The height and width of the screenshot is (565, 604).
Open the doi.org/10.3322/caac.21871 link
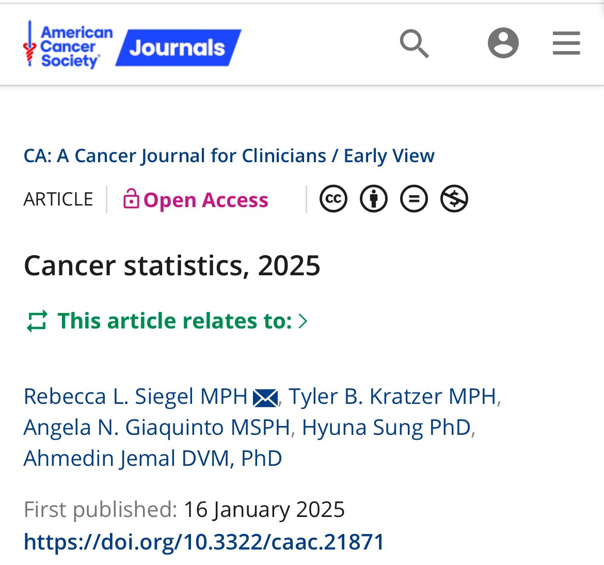point(204,542)
